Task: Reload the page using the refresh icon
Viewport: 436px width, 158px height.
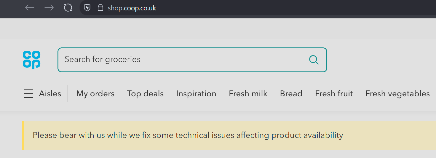Action: click(68, 8)
